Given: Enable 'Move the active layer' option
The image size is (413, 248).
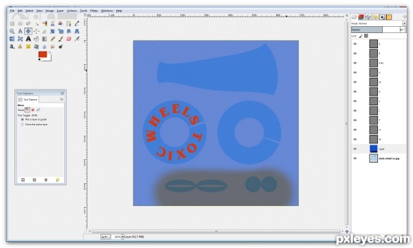Looking at the screenshot, I should 23,125.
